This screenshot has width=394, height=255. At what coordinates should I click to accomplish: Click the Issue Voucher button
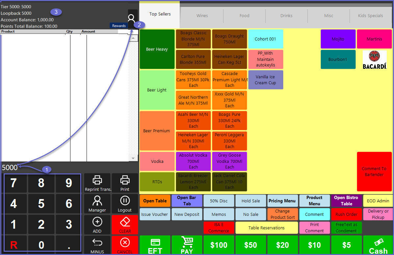154,214
